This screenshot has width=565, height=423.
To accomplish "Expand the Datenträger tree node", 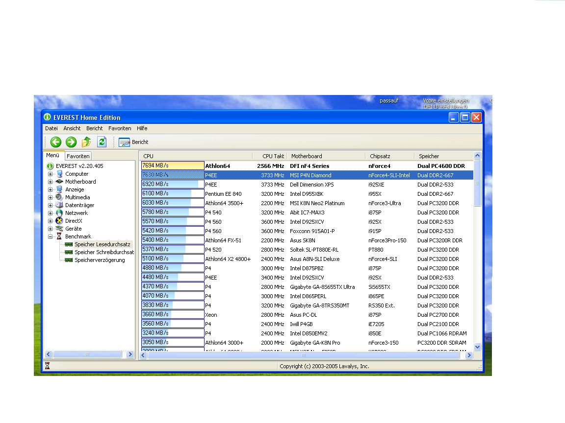I will click(51, 206).
